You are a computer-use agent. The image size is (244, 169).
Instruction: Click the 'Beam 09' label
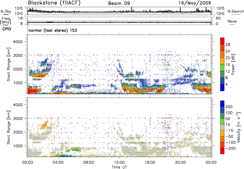(119, 3)
